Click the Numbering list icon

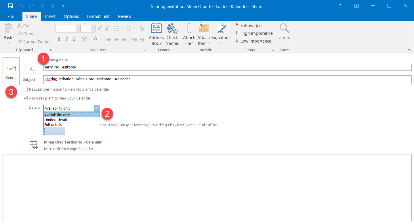tap(128, 28)
